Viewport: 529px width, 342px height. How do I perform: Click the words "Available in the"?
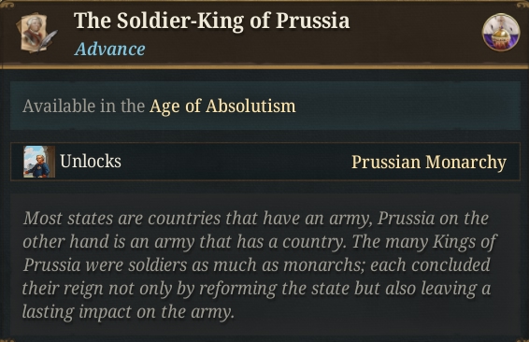[x=84, y=107]
